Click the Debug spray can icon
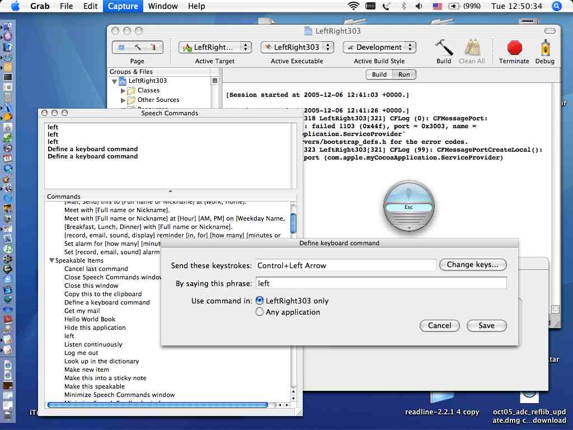This screenshot has width=573, height=430. coord(545,48)
